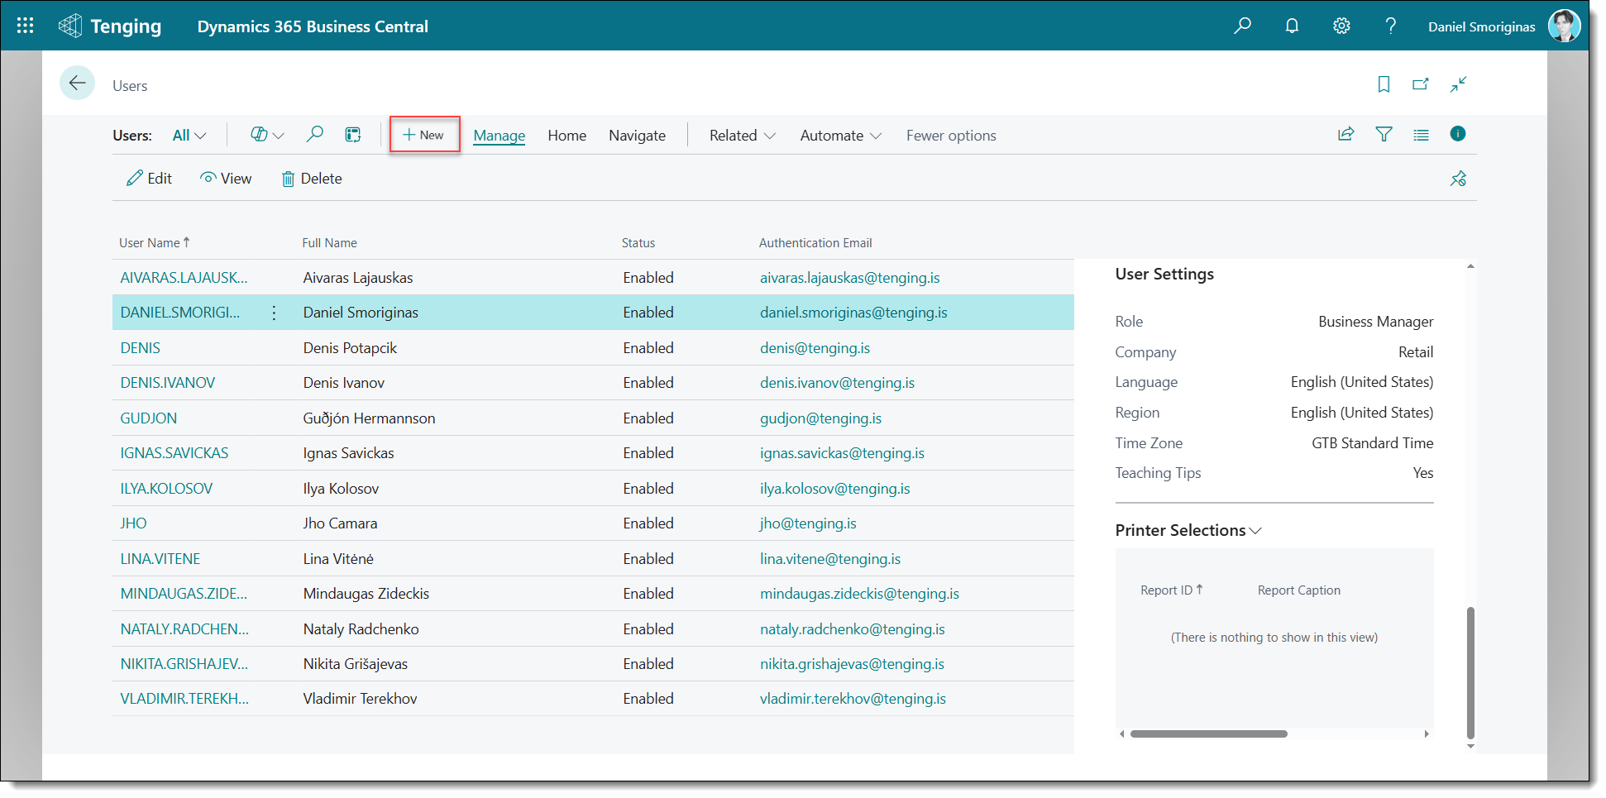Open the notifications bell
Image resolution: width=1606 pixels, height=798 pixels.
tap(1292, 26)
